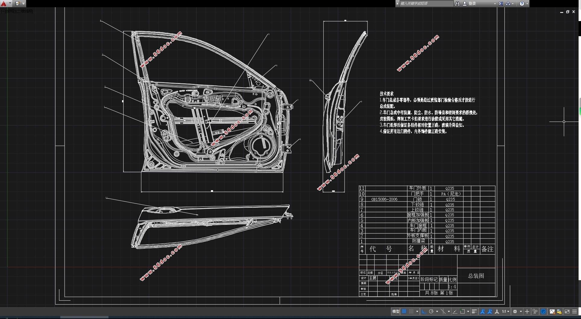Image resolution: width=581 pixels, height=319 pixels.
Task: Expand the workspace gear dropdown arrow
Action: tap(521, 311)
